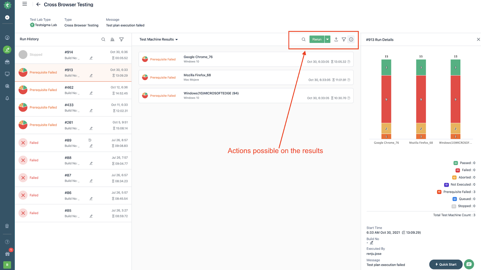Open the location pin sidebar icon
481x270 pixels.
7,226
